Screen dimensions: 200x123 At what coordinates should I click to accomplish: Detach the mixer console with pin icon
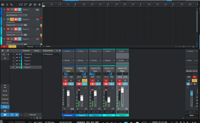point(8,50)
